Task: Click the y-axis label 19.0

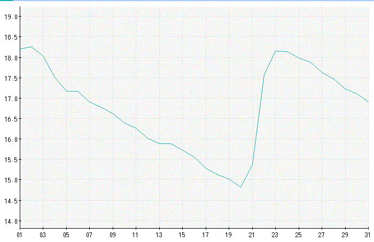Action: (11, 17)
